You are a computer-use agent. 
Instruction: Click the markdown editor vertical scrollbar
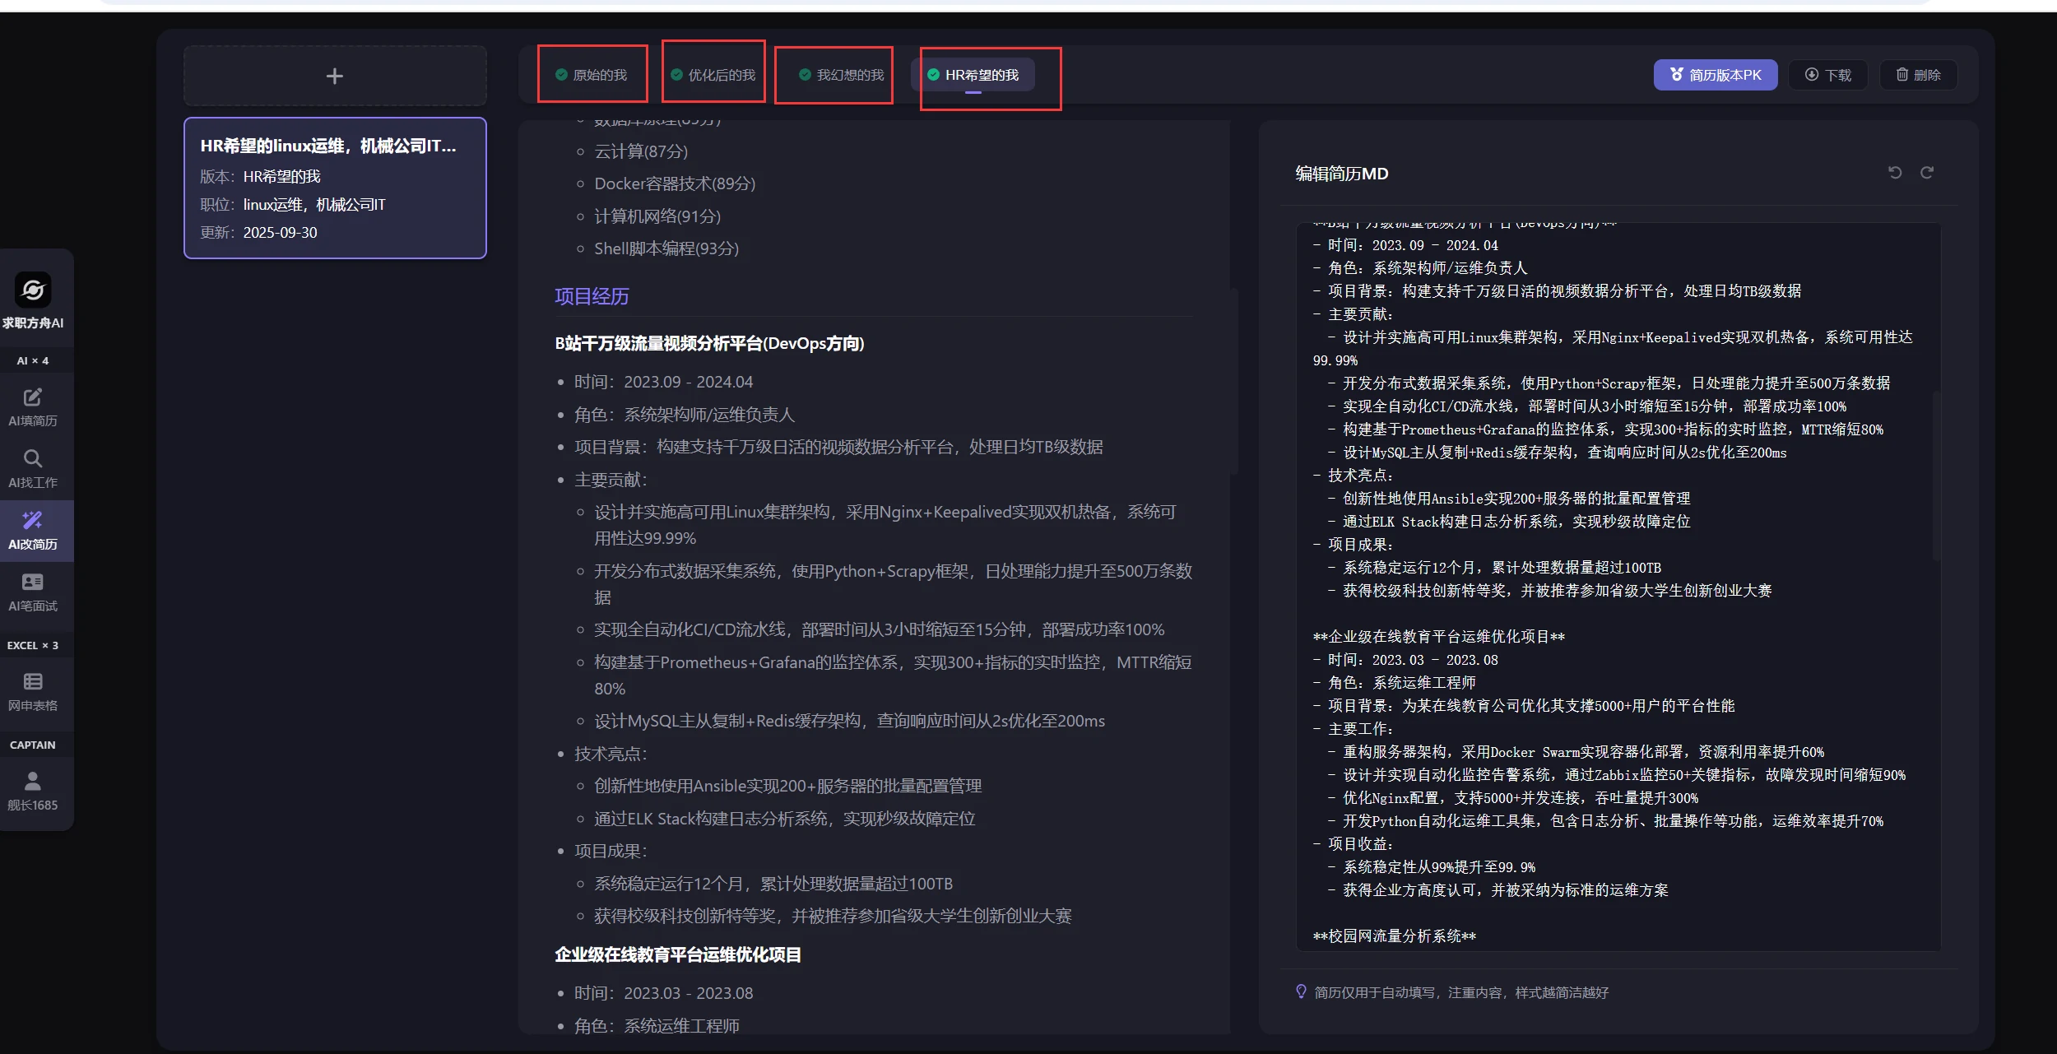(x=1936, y=477)
